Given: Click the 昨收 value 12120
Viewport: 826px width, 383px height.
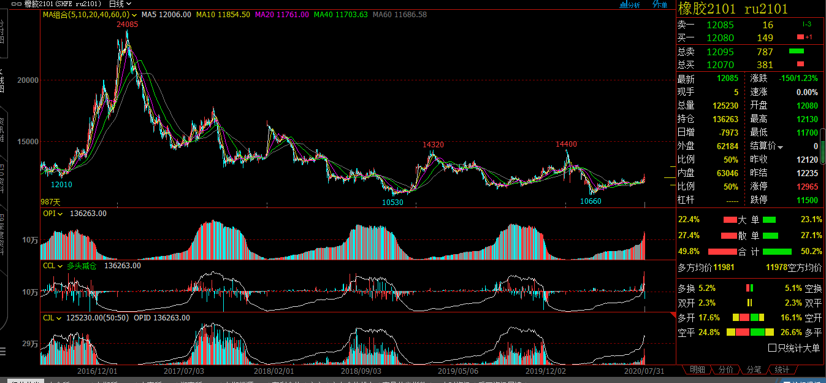Looking at the screenshot, I should click(808, 160).
